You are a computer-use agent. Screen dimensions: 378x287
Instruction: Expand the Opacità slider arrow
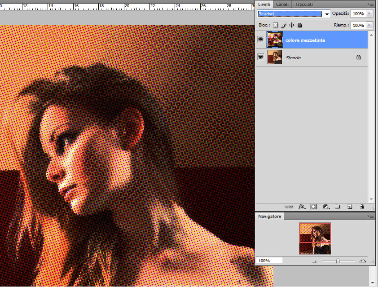click(x=369, y=14)
